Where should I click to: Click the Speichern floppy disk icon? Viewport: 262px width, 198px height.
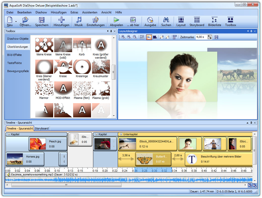42,20
